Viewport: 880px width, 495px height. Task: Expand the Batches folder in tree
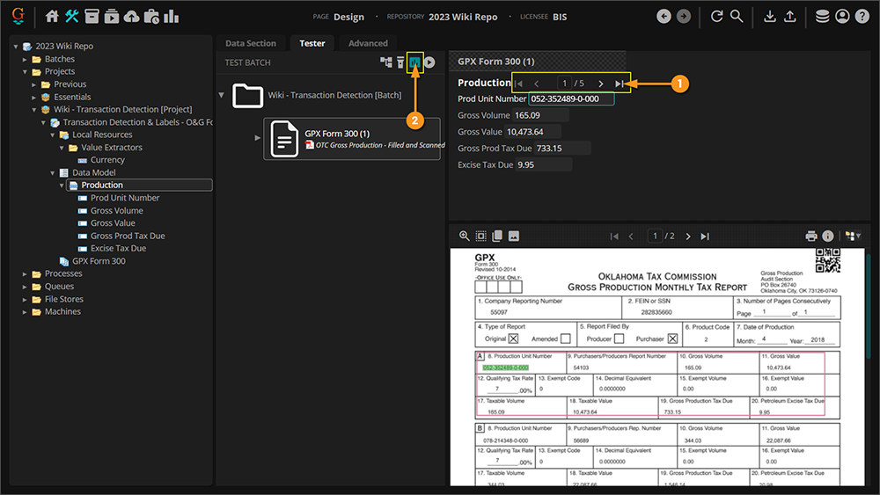[26, 59]
